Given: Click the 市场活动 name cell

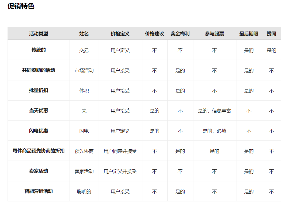Looking at the screenshot, I should point(84,71).
